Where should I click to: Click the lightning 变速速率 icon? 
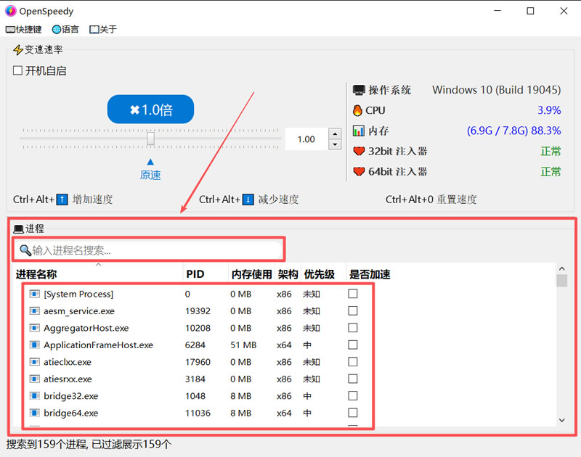point(17,49)
